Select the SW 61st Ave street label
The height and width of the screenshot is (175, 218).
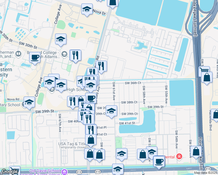pyautogui.click(x=114, y=91)
